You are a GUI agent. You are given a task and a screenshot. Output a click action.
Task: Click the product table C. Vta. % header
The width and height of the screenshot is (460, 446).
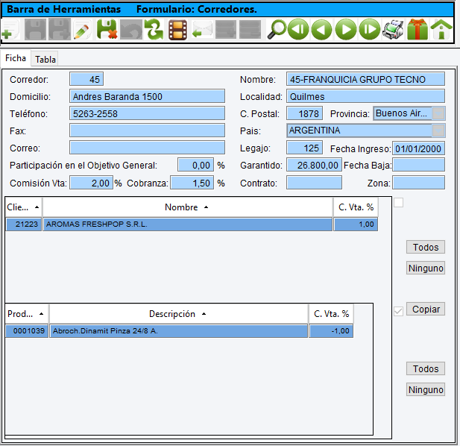331,314
